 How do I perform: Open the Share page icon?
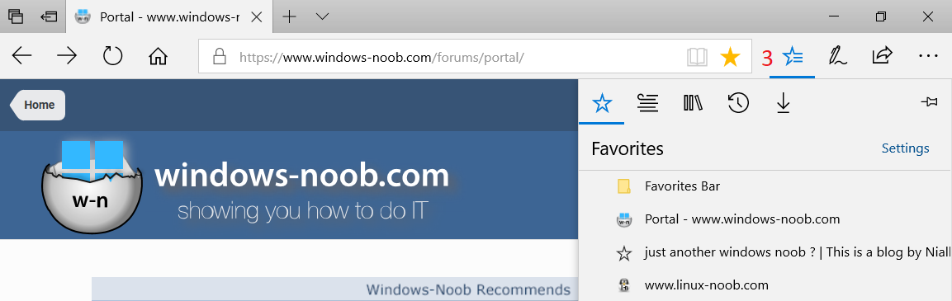click(882, 56)
